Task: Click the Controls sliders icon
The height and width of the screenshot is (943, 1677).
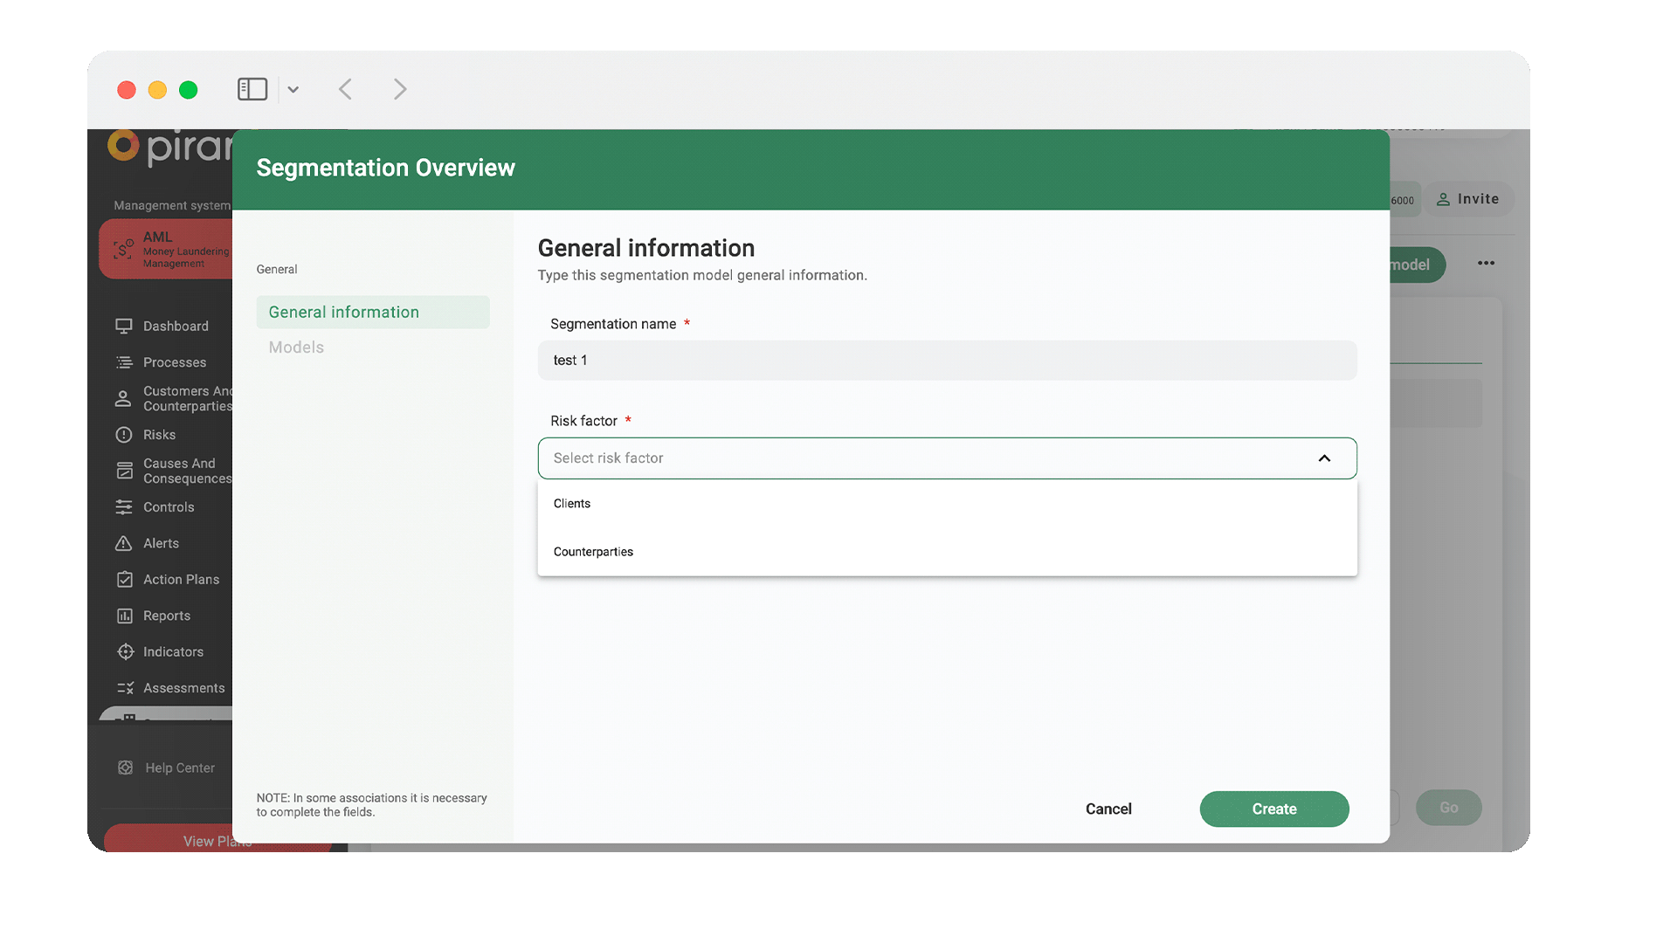Action: [124, 507]
